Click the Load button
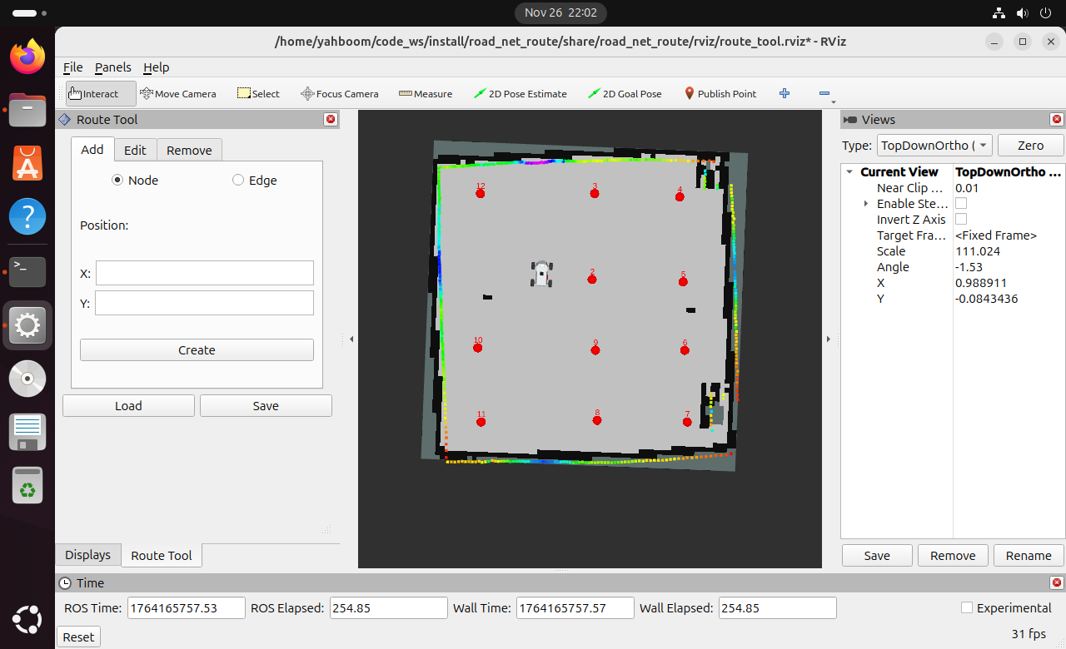Screen dimensions: 1066x649 [128, 406]
